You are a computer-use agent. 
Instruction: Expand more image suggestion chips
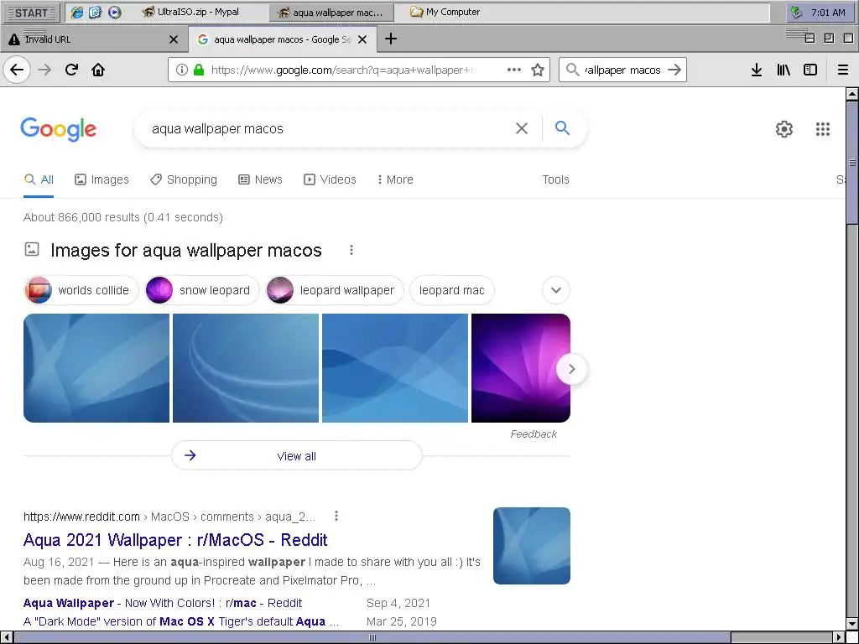tap(556, 290)
